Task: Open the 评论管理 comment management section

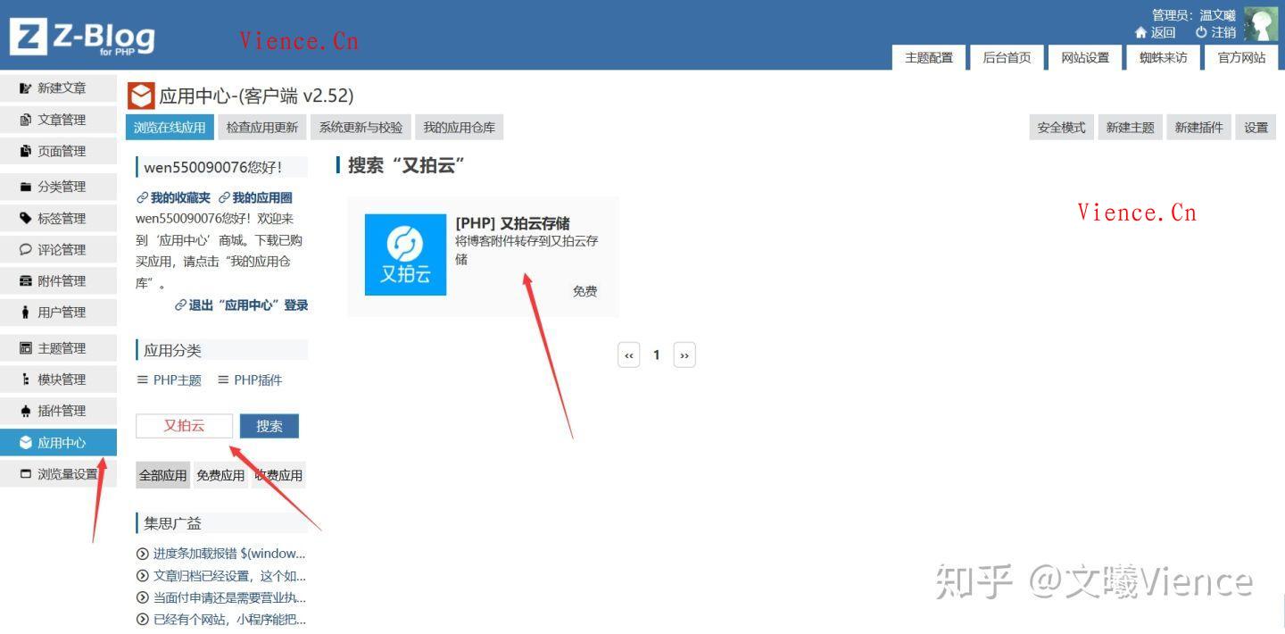Action: point(59,249)
